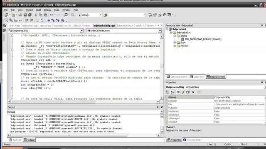Open Properties Window toolbar icon
Image resolution: width=266 pixels, height=149 pixels.
tap(155, 15)
